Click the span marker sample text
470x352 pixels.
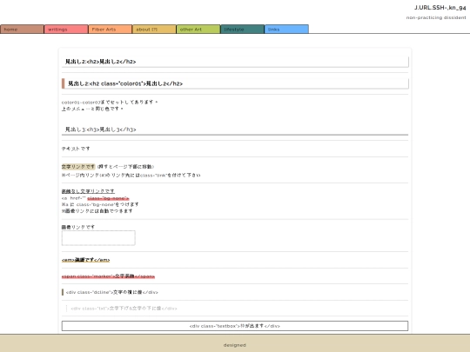pyautogui.click(x=108, y=276)
